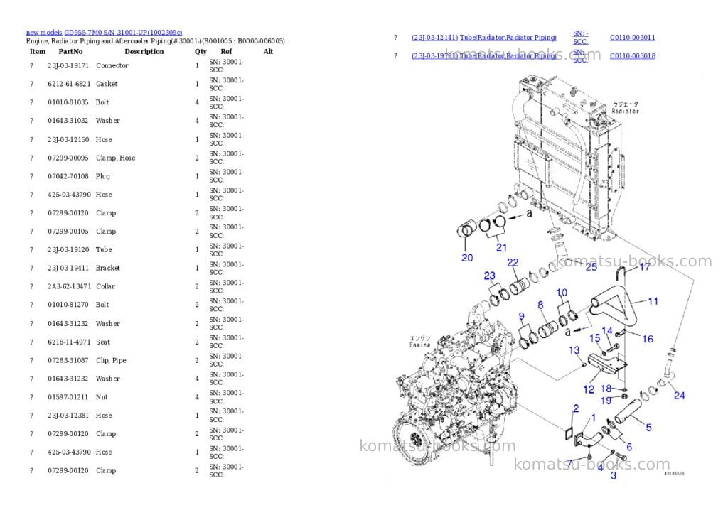Image resolution: width=728 pixels, height=515 pixels.
Task: Click callout number 13 in the diagram
Action: [x=574, y=350]
